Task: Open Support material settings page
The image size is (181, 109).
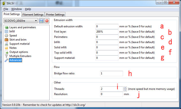Action: click(20, 44)
